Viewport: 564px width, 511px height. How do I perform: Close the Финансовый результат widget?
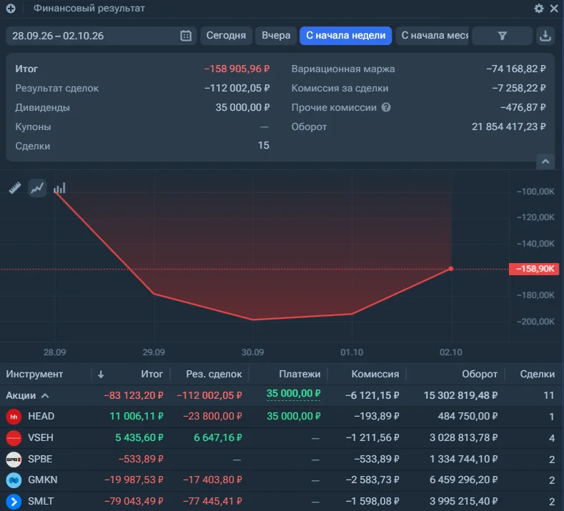554,9
